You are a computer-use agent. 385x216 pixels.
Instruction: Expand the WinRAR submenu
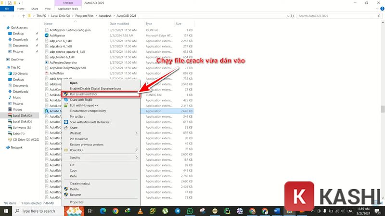pos(136,133)
